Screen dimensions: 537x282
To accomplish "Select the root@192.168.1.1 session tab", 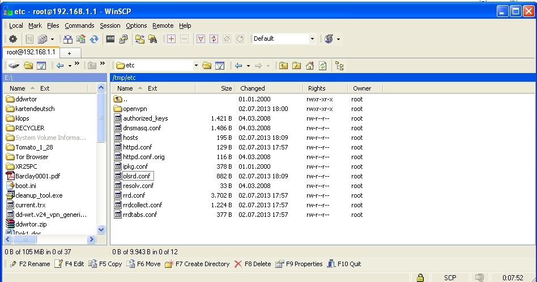I will tap(31, 52).
